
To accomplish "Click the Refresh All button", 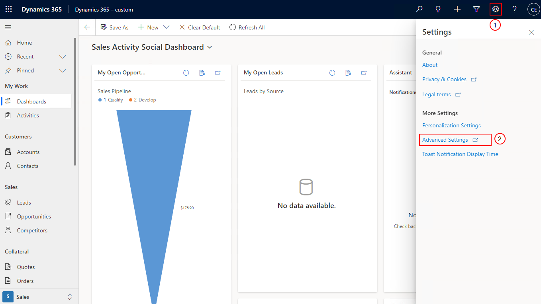I will [247, 27].
